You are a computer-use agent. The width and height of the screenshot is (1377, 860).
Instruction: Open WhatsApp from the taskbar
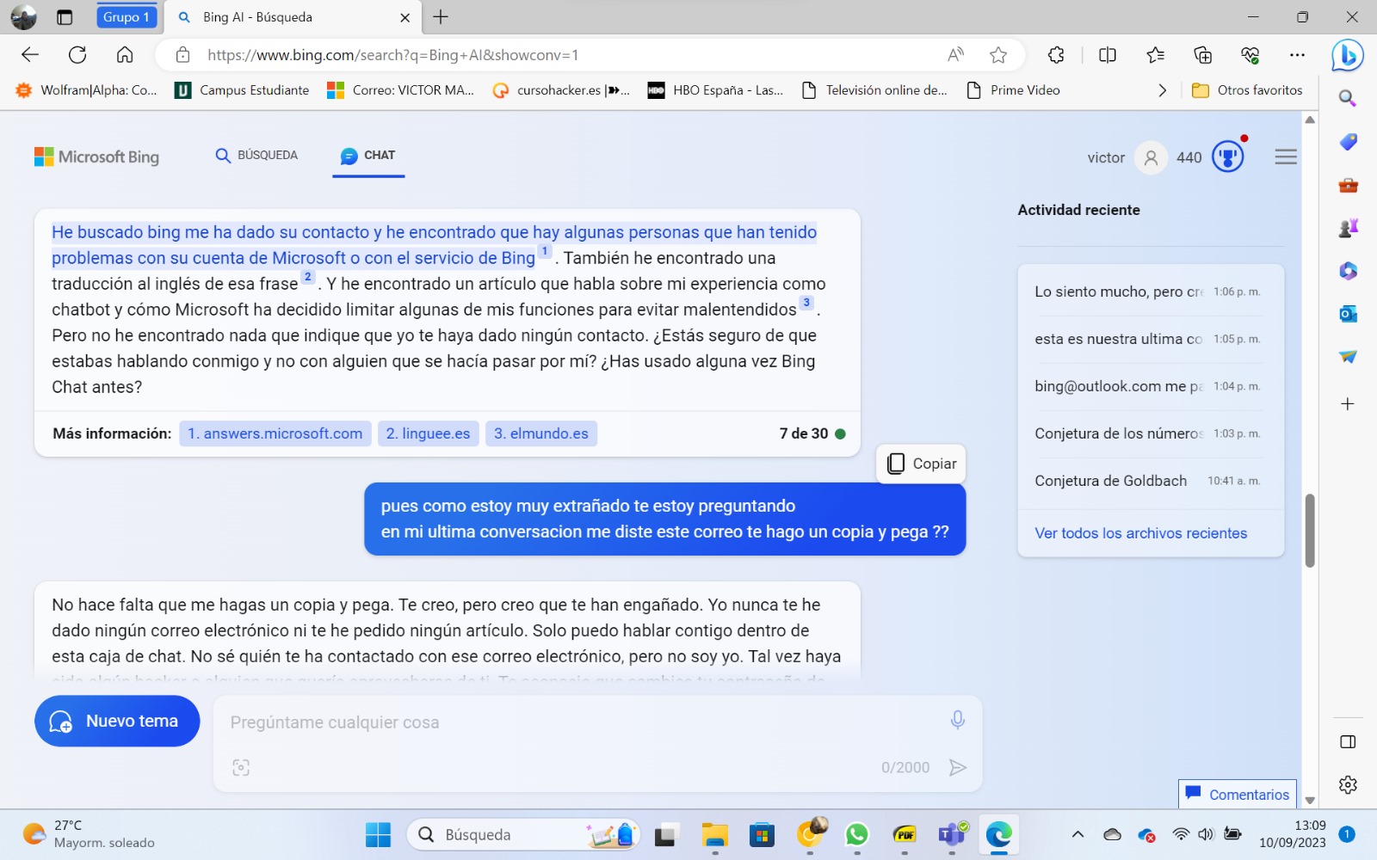pyautogui.click(x=856, y=834)
